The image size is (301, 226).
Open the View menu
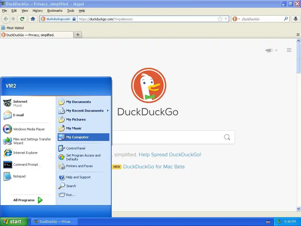[25, 11]
